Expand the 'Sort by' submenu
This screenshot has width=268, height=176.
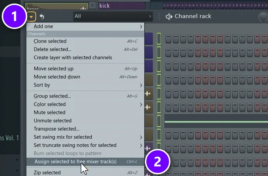85,85
